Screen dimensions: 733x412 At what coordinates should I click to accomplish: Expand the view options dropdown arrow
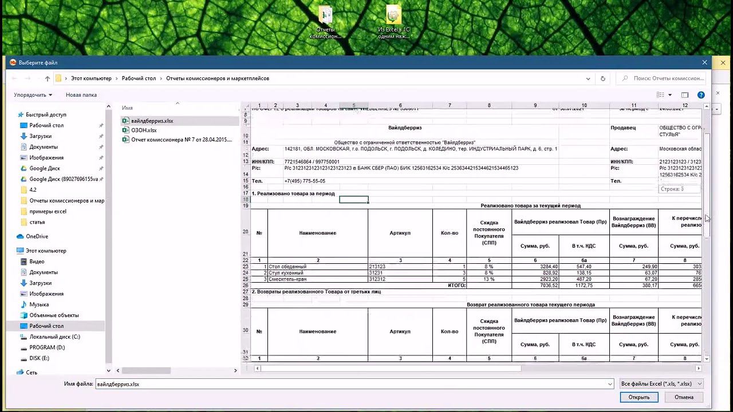coord(670,95)
